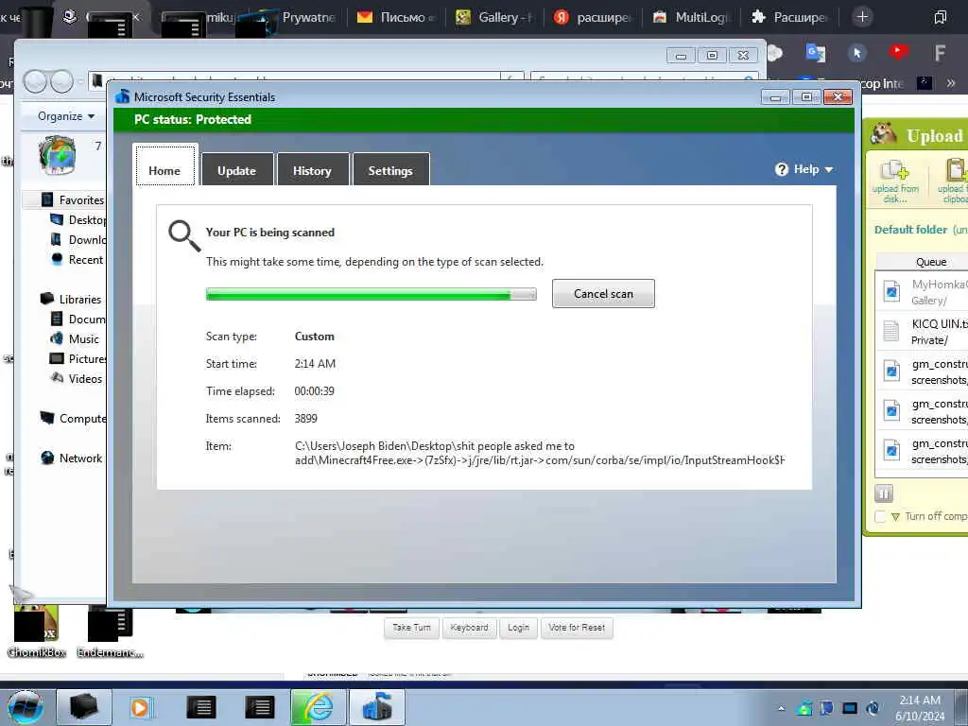Click Vote for Reset button

click(x=577, y=628)
